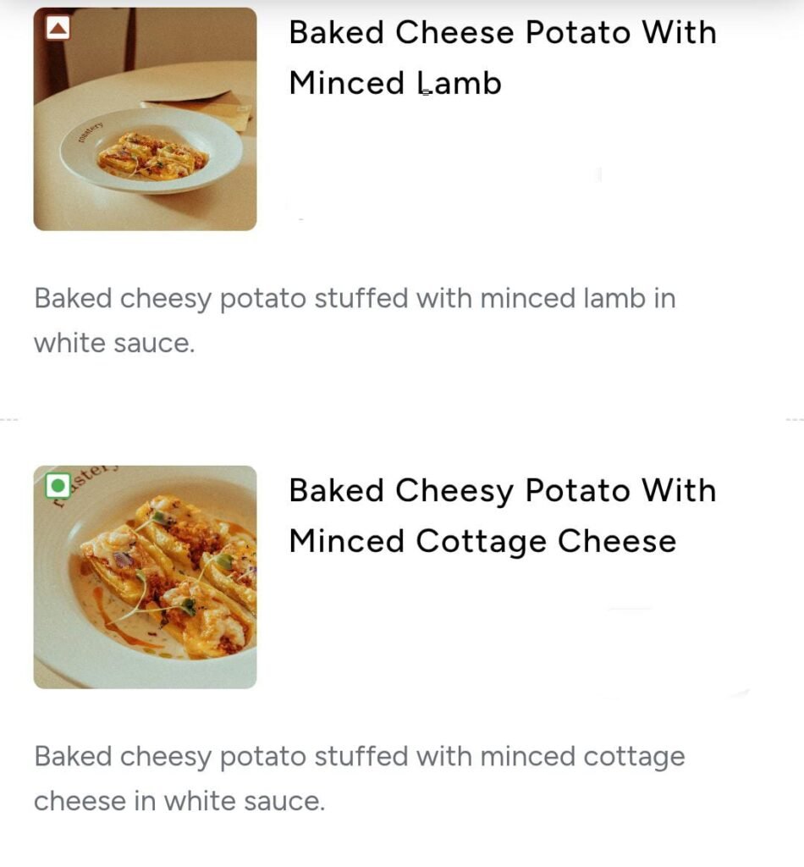Click the green vegetarian indicator icon
This screenshot has width=804, height=867.
[x=58, y=486]
